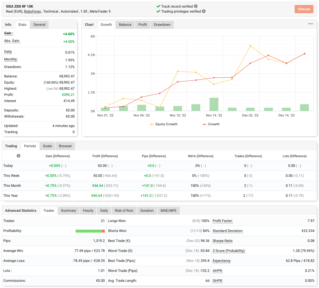Click the Track record verified checkmark
The image size is (319, 288).
[158, 6]
